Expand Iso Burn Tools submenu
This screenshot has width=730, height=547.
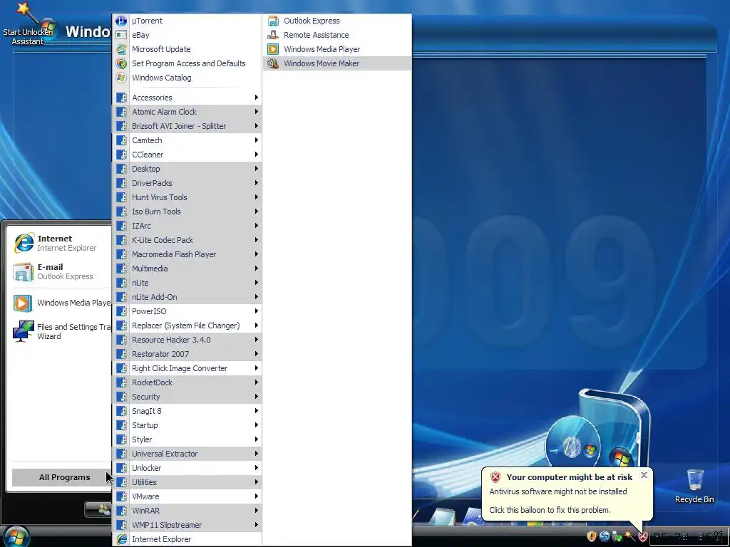(x=187, y=212)
